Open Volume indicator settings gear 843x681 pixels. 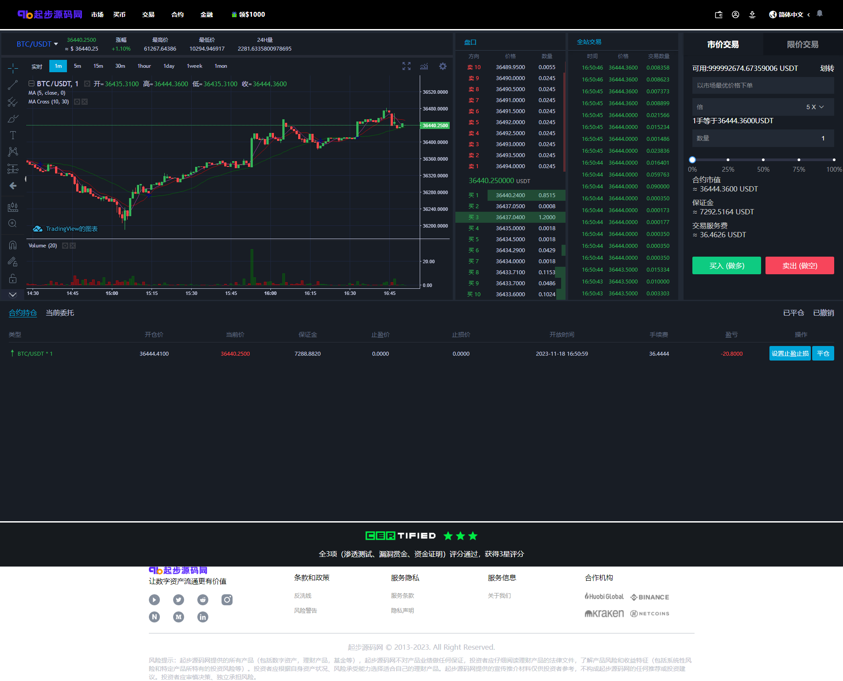pyautogui.click(x=65, y=246)
